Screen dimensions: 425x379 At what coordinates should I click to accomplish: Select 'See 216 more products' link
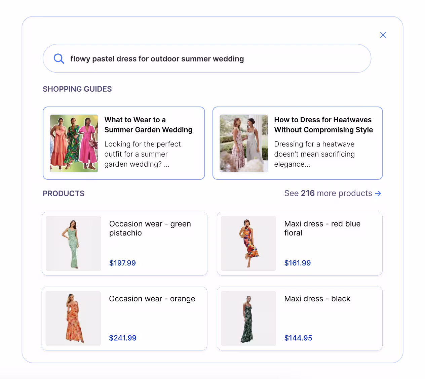click(328, 194)
